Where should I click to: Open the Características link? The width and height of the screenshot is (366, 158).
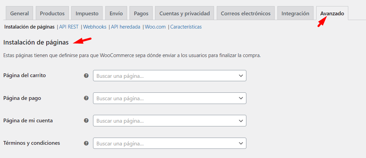coord(186,27)
